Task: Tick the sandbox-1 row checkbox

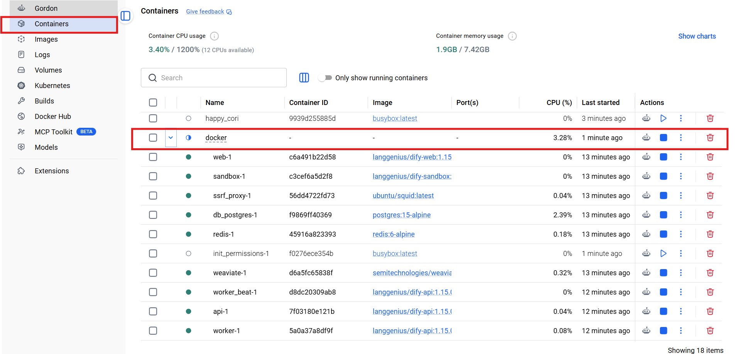Action: click(x=153, y=176)
